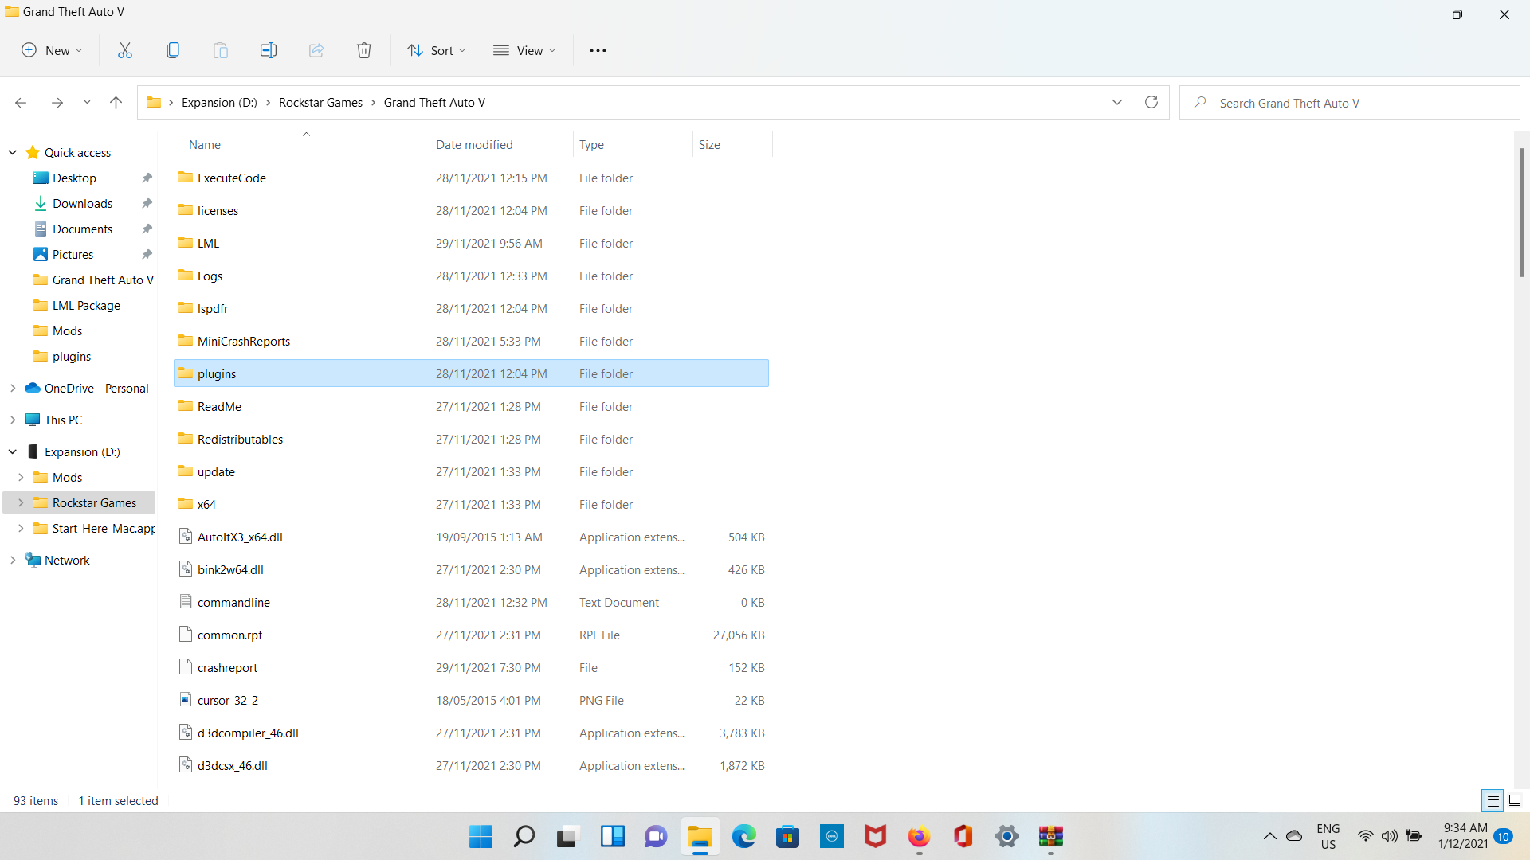Open the Sort dropdown menu
The height and width of the screenshot is (860, 1530).
point(437,50)
